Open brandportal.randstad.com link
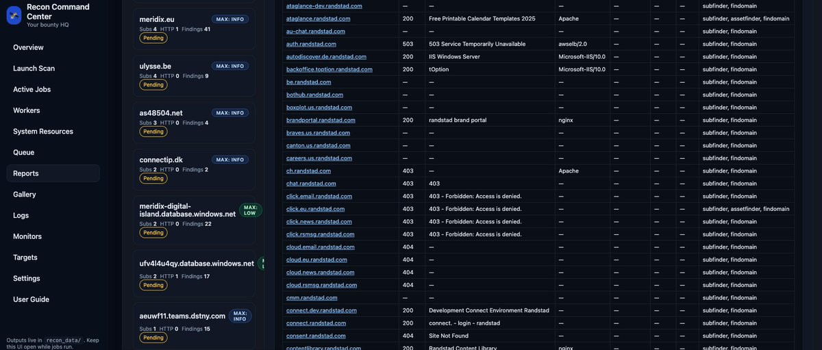822x350 pixels. point(321,120)
